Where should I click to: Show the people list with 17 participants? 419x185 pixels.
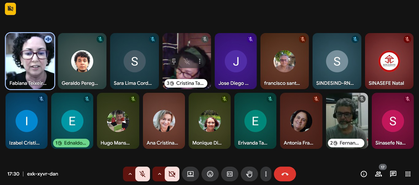click(x=379, y=174)
